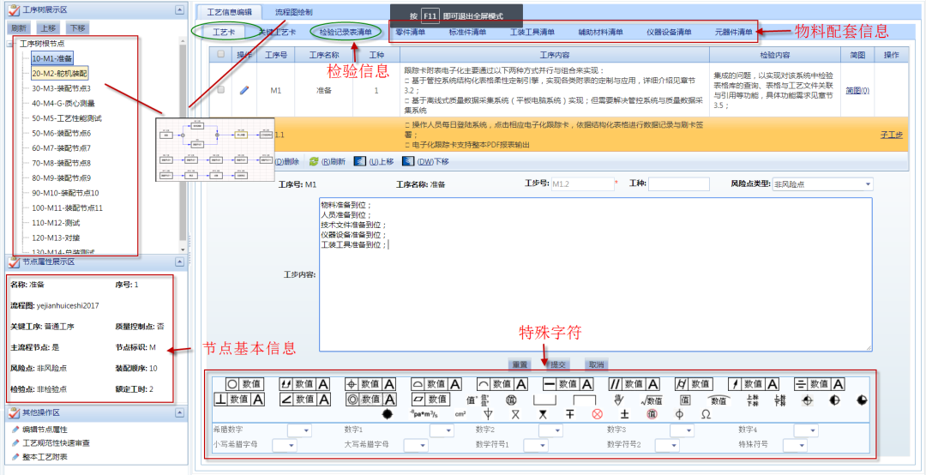926x475 pixels.
Task: Click the pencil edit icon in row M1
Action: (244, 90)
